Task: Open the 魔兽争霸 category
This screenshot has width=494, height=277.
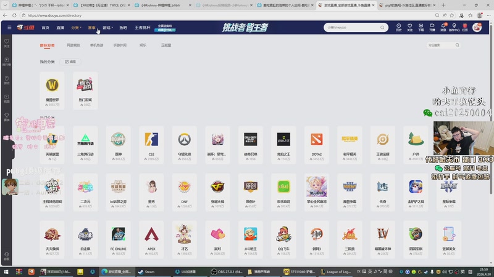Action: coord(350,192)
